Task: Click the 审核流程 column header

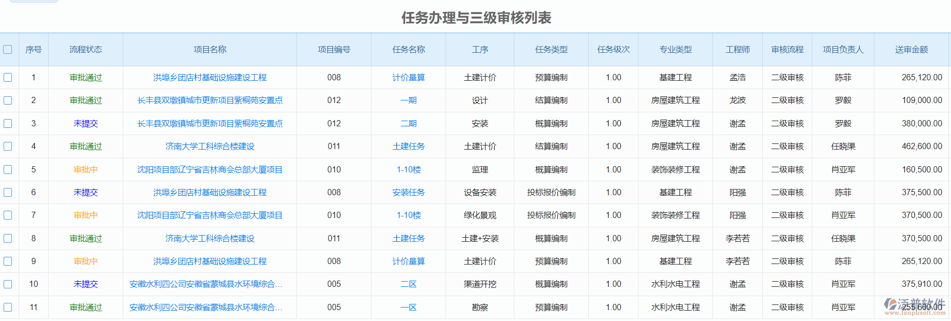Action: tap(787, 50)
